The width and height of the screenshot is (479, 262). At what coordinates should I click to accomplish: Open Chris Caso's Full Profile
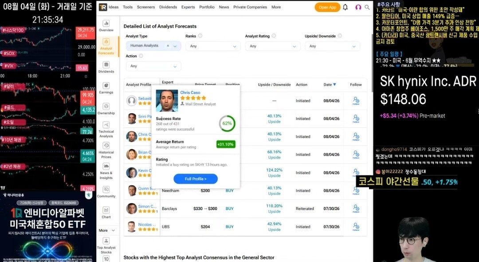coord(196,179)
